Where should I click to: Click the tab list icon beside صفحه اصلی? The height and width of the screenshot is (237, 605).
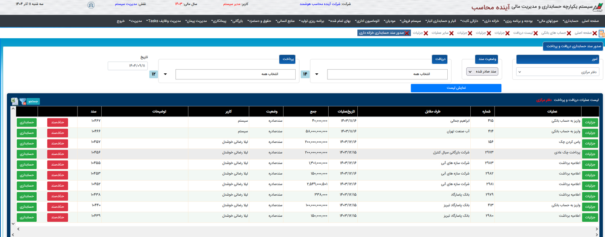pos(601,33)
